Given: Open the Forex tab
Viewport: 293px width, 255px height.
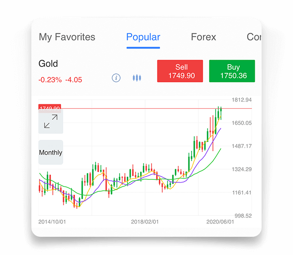Looking at the screenshot, I should click(203, 37).
